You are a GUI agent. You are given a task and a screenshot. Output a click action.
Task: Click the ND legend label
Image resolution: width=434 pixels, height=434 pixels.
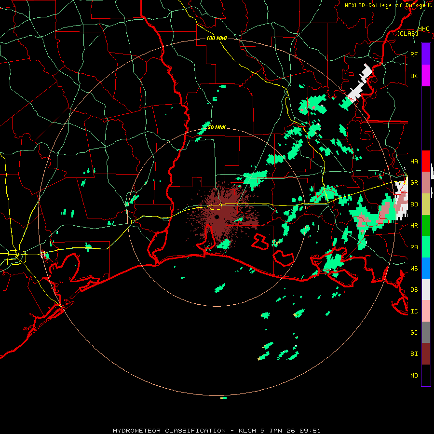pos(414,376)
